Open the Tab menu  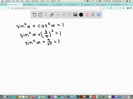[x=48, y=1]
